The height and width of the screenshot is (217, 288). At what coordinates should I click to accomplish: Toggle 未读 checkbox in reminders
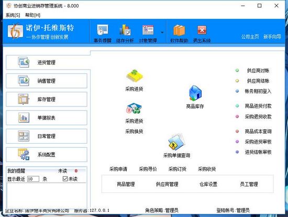tap(65, 179)
